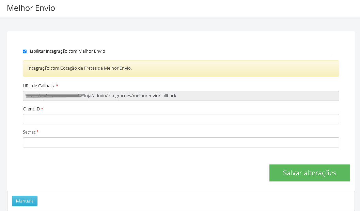
Task: Click into the Client ID input field
Action: click(181, 119)
